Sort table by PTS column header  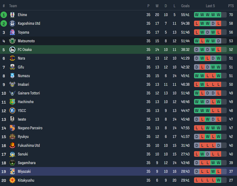pyautogui.click(x=231, y=6)
